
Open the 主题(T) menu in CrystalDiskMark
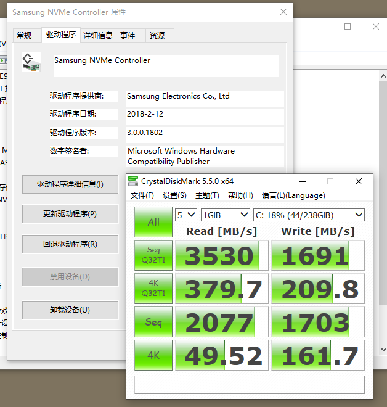(x=207, y=195)
